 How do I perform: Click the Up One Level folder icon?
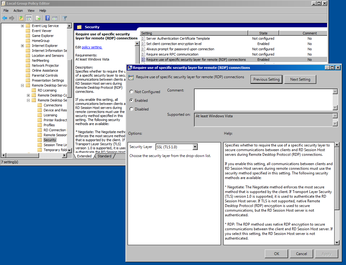pos(21,18)
